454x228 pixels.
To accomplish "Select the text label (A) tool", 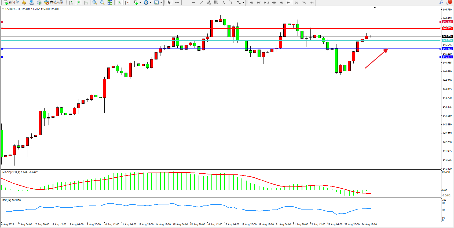I will [224, 2].
